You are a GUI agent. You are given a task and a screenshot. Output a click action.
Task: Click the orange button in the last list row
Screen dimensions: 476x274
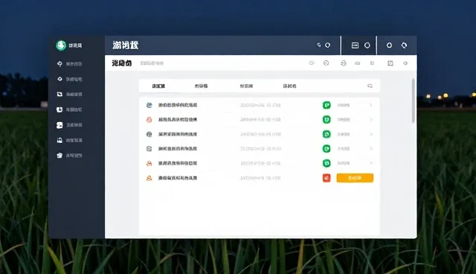355,178
